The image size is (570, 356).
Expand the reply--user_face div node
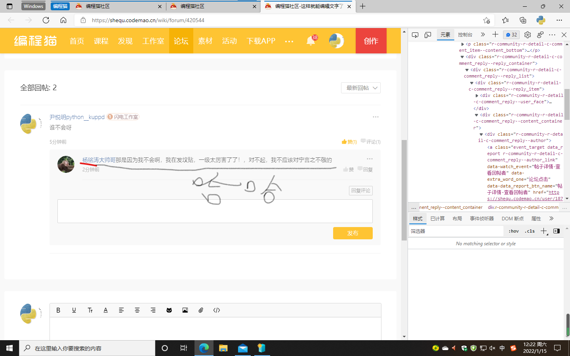(477, 95)
